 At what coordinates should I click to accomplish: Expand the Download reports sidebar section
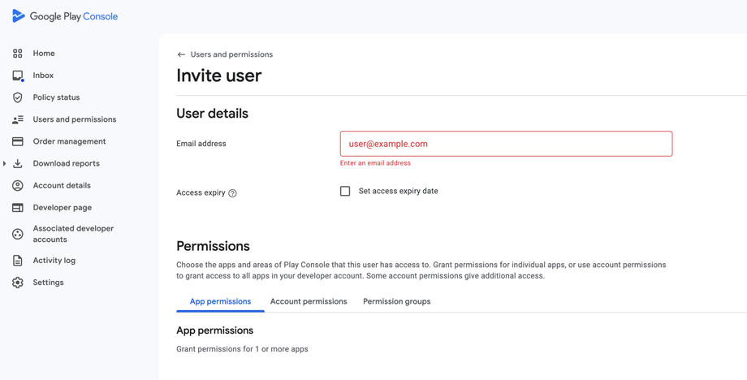pyautogui.click(x=5, y=163)
